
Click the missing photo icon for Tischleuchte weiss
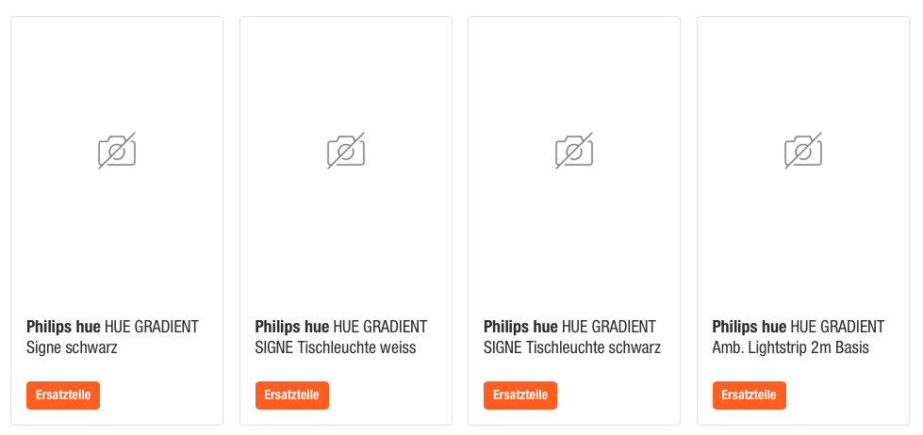[x=346, y=151]
